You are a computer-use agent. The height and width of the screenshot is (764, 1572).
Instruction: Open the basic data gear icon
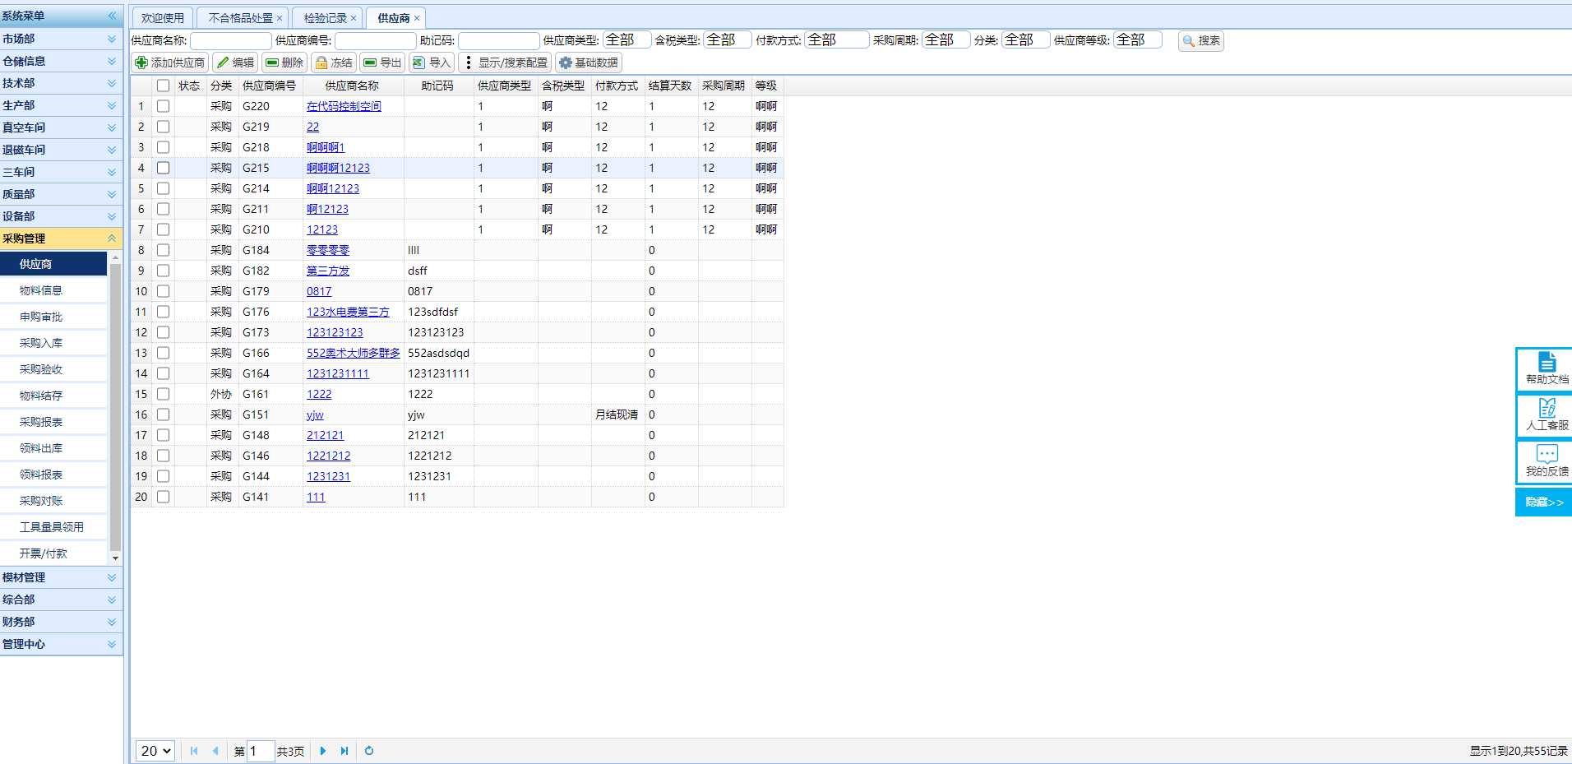coord(566,63)
